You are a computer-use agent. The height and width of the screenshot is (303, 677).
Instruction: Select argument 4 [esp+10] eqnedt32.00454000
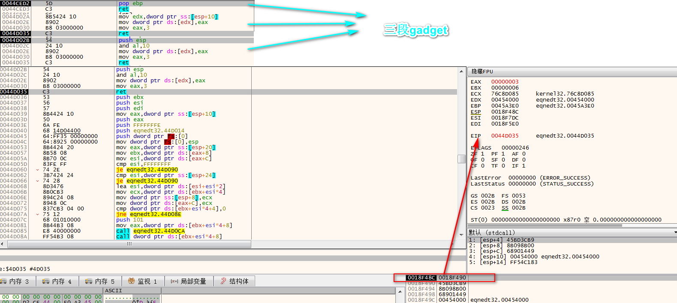572,257
